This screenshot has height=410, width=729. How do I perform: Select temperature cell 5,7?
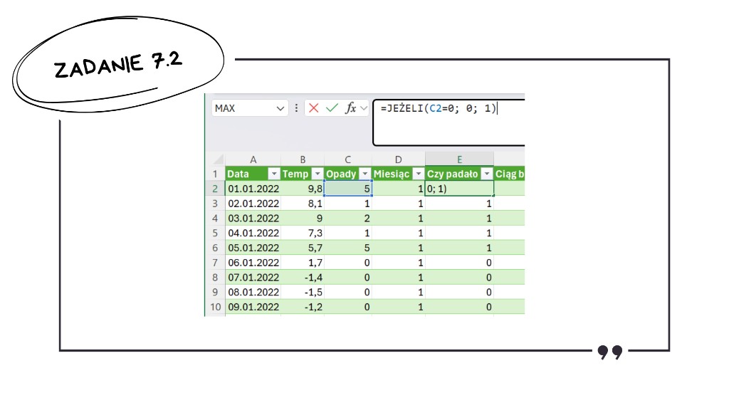coord(303,248)
